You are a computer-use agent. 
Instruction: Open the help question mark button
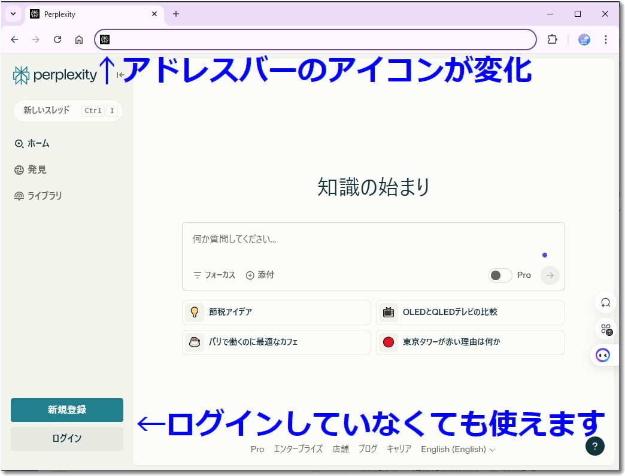pos(594,446)
